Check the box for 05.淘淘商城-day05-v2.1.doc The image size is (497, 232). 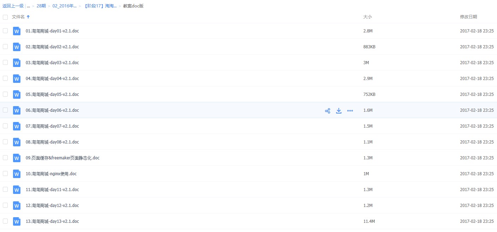5,94
